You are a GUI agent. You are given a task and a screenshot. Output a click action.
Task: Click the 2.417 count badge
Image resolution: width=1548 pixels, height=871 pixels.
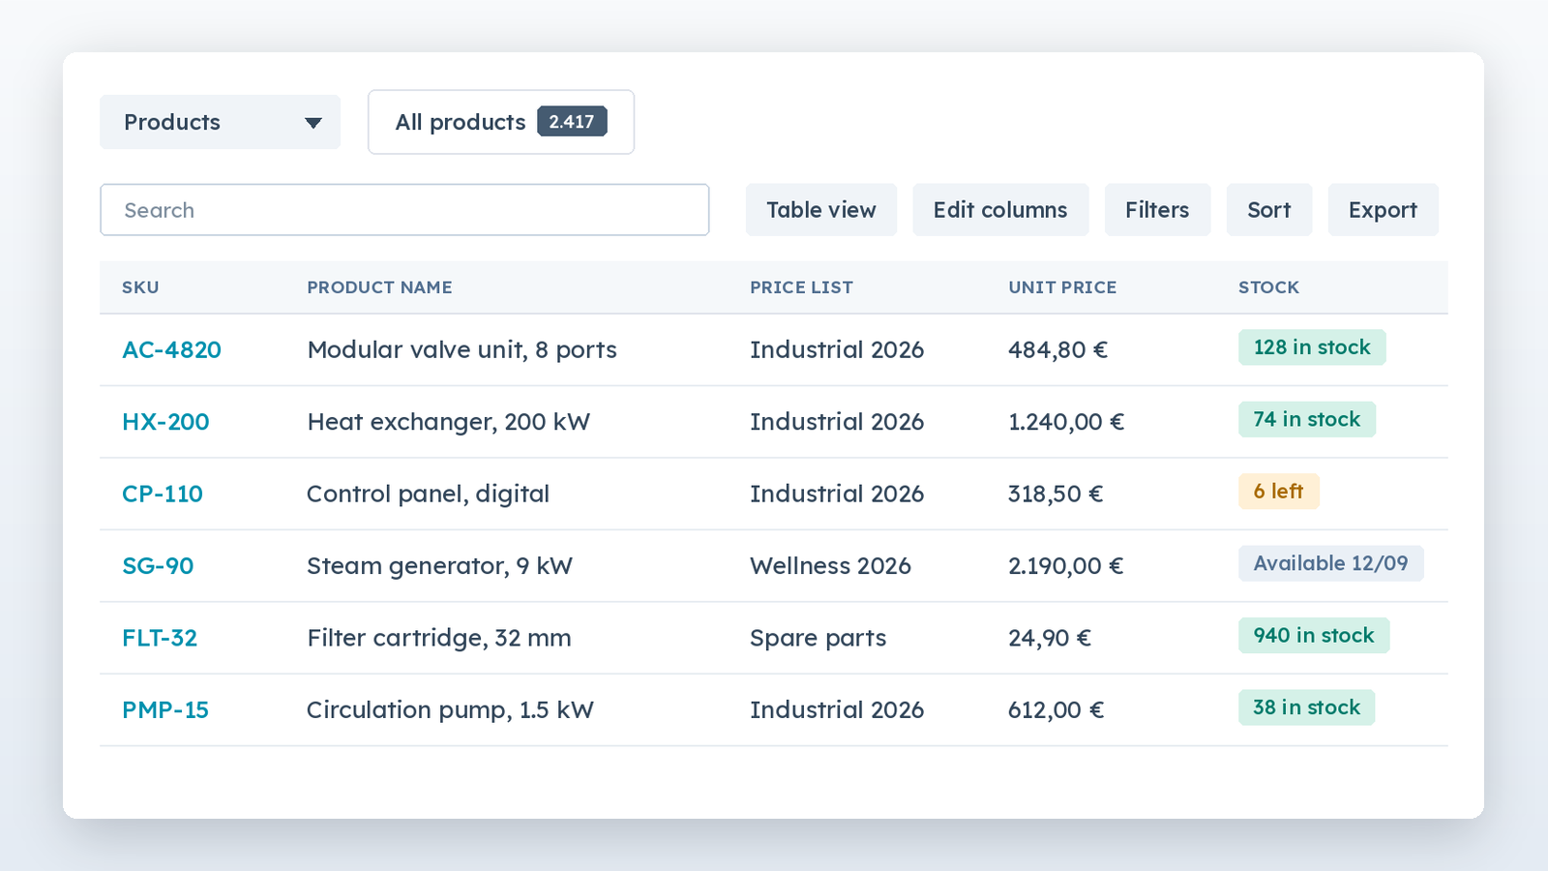point(572,122)
